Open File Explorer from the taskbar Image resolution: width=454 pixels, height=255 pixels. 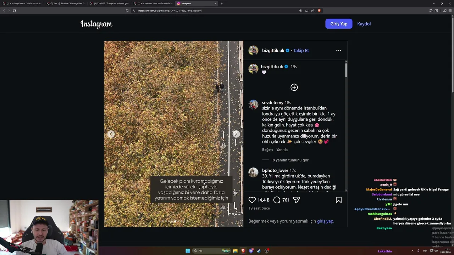pos(235,251)
